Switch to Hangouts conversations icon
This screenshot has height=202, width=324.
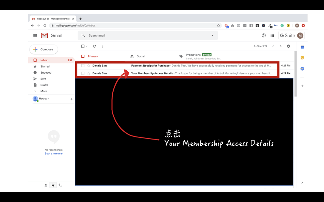click(x=53, y=185)
